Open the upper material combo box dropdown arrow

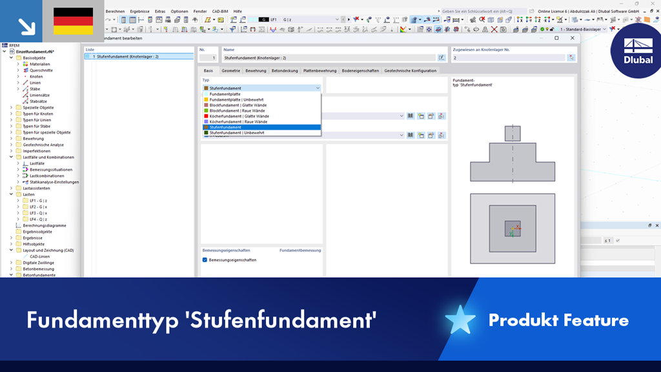(402, 116)
